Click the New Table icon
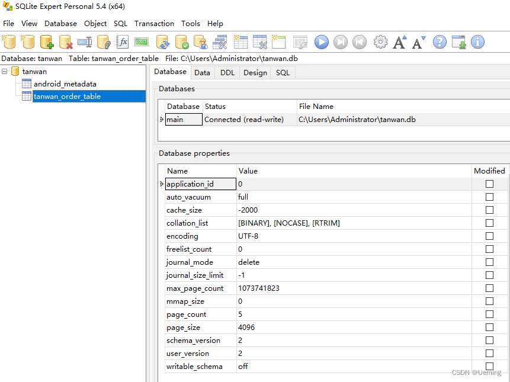Screen dimensions: 510x382 (240, 42)
